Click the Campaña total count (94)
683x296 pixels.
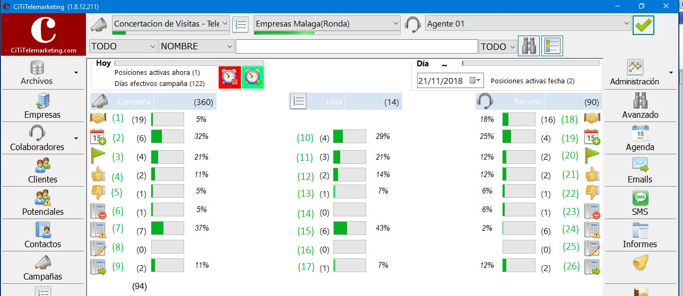pyautogui.click(x=140, y=286)
